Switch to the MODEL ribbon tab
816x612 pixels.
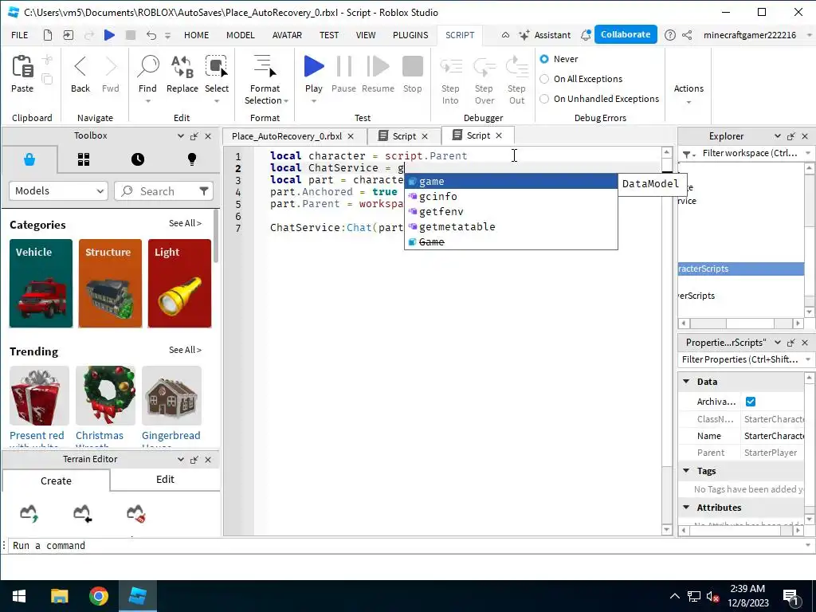click(x=241, y=35)
